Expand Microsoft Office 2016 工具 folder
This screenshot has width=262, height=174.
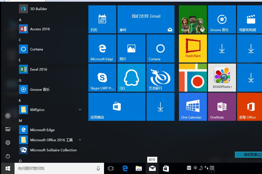tap(80, 140)
